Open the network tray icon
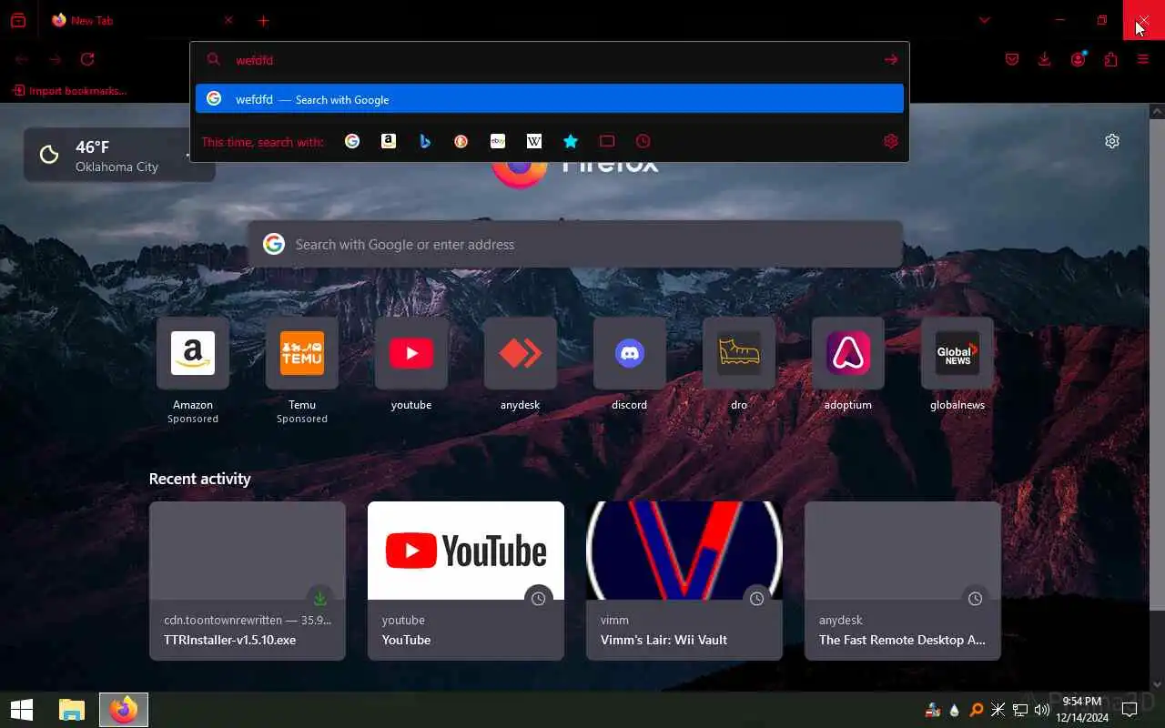The height and width of the screenshot is (728, 1165). [1020, 710]
